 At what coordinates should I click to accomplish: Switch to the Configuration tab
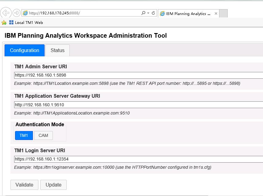(x=25, y=50)
